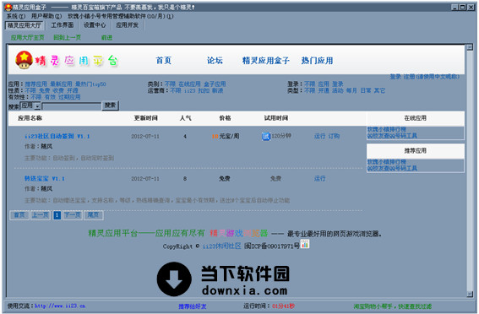Click the 下一页 pagination button
The height and width of the screenshot is (314, 479).
73,215
